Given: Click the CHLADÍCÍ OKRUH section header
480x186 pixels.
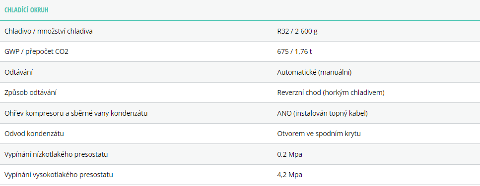Looking at the screenshot, I should pos(26,10).
